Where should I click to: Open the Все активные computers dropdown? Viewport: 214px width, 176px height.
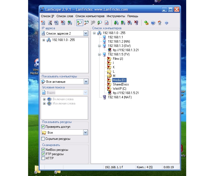(86, 82)
